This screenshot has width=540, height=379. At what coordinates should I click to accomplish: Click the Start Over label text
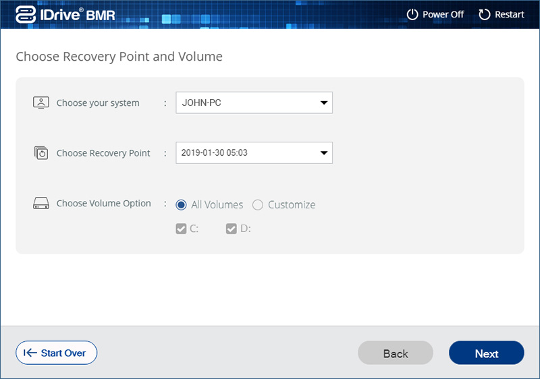tap(63, 353)
